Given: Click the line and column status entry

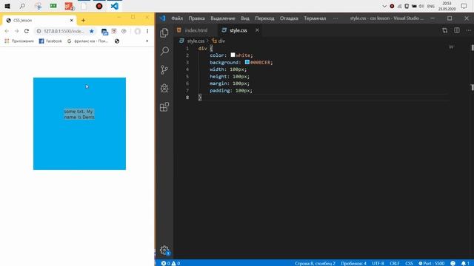Looking at the screenshot, I should pyautogui.click(x=315, y=263).
